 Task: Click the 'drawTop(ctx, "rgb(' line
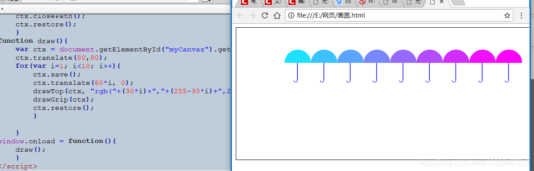coord(132,91)
